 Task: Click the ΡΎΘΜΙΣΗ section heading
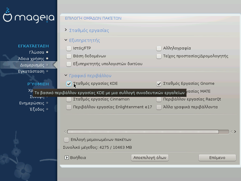pyautogui.click(x=38, y=84)
